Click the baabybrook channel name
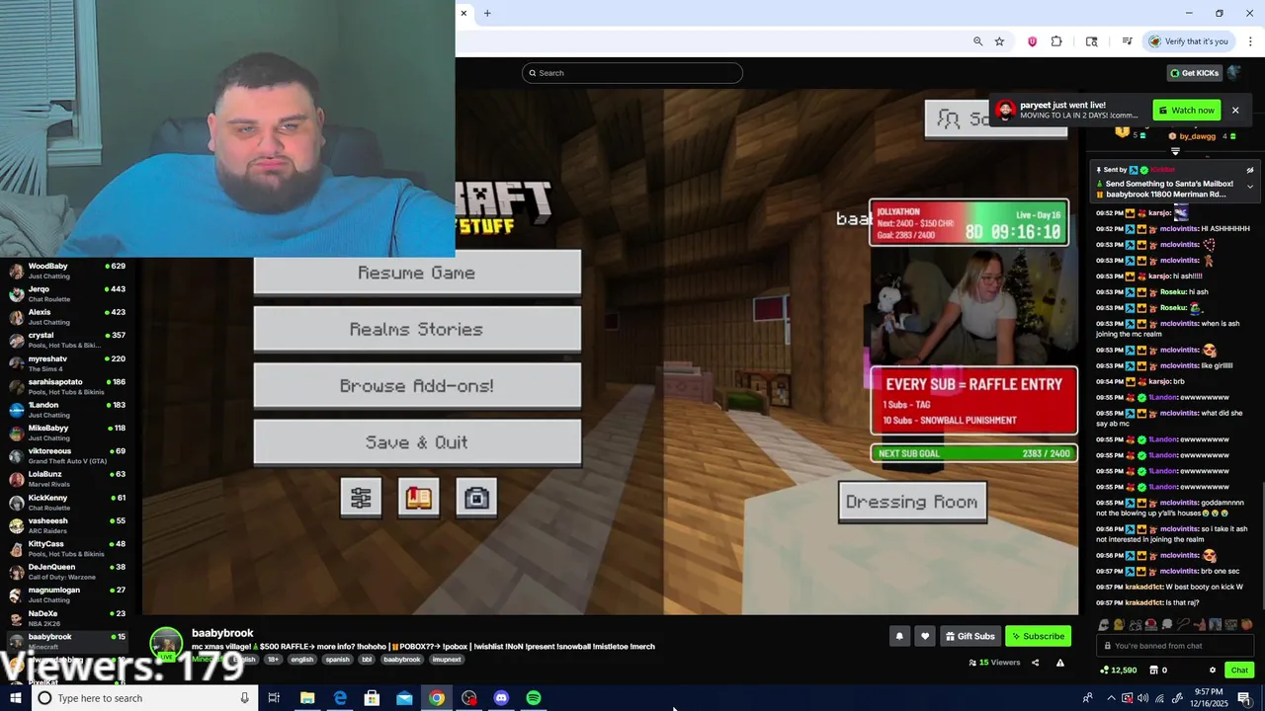Screen dimensions: 1265x711 222,633
